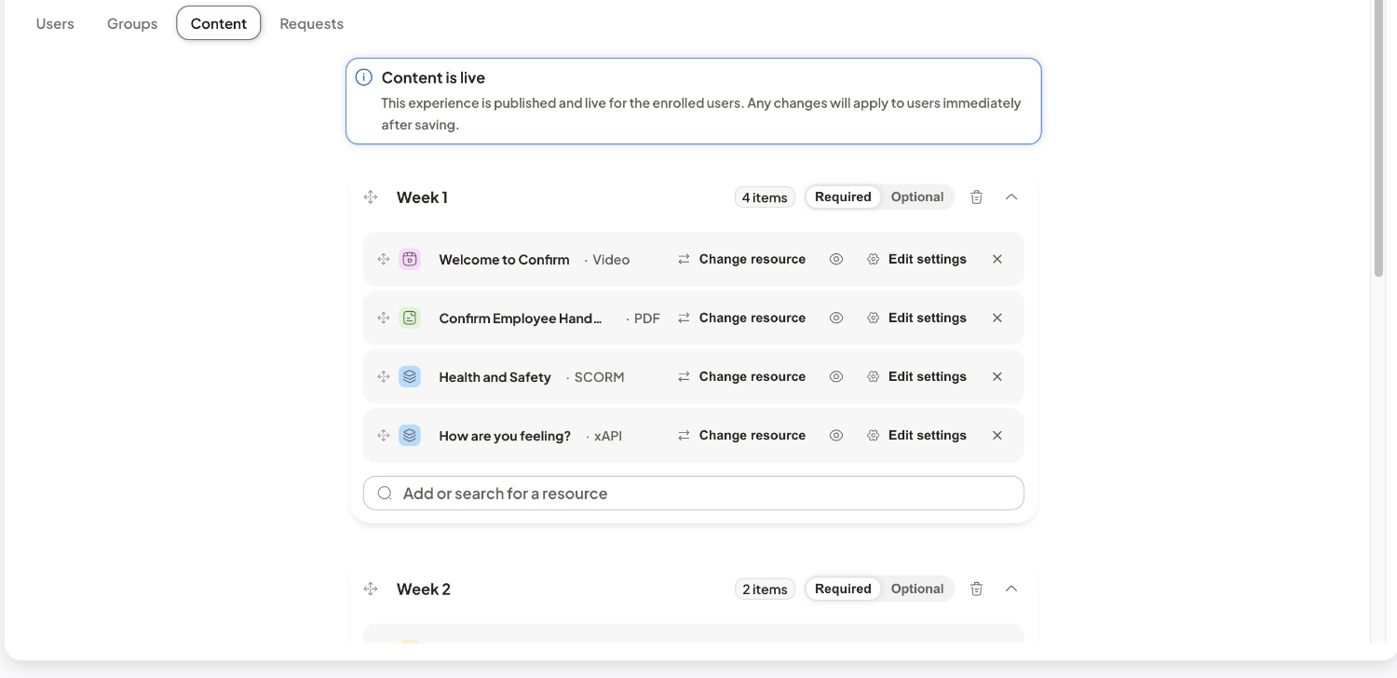This screenshot has height=678, width=1397.
Task: Collapse the Week 2 section
Action: pos(1011,590)
